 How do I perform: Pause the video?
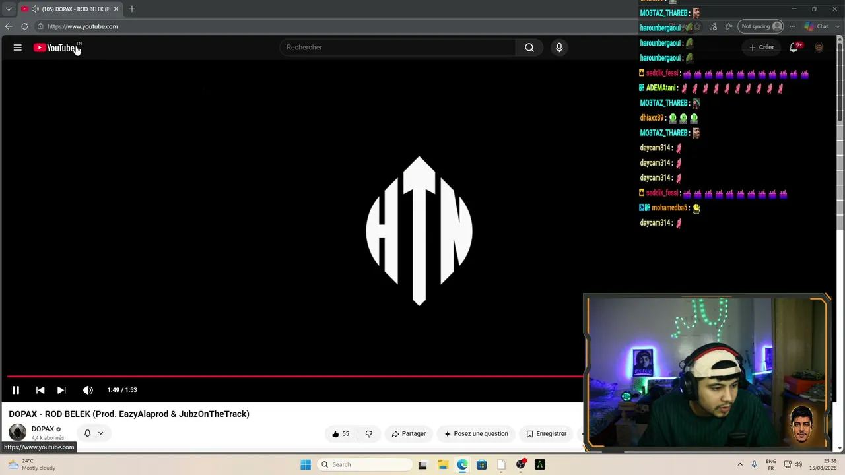16,390
